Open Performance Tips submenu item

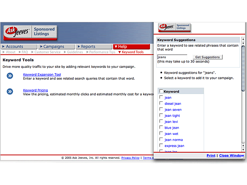pyautogui.click(x=101, y=52)
